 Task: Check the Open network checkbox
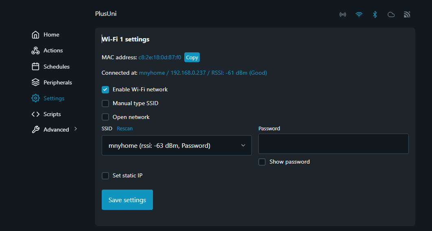(x=105, y=117)
